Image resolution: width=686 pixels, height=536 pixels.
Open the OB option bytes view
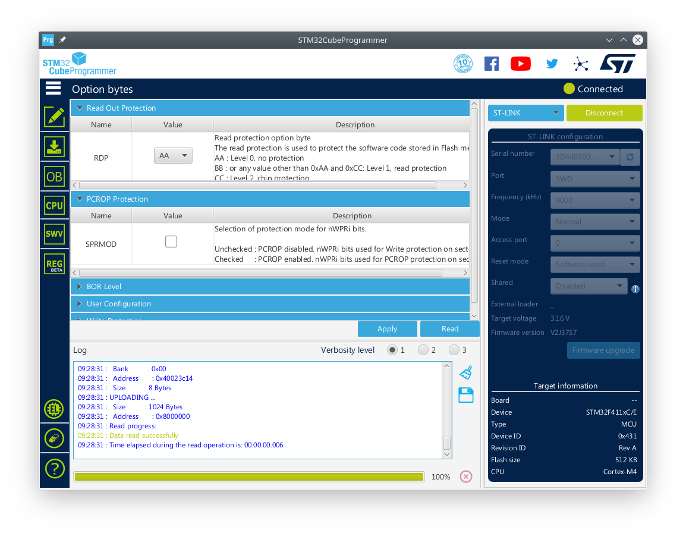(54, 177)
